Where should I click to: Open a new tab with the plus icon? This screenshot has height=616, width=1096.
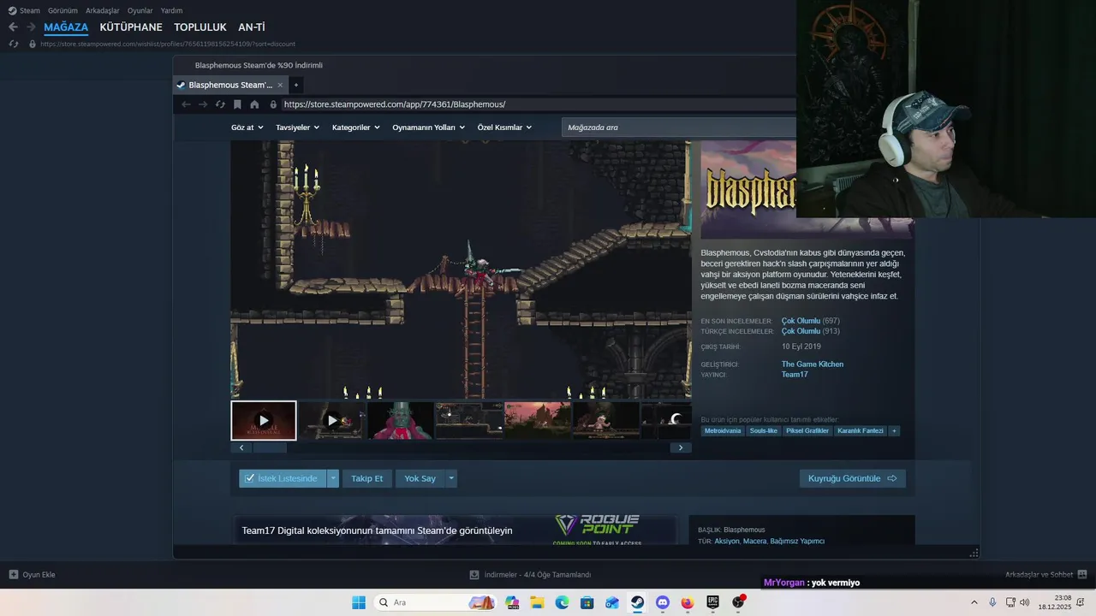click(296, 85)
